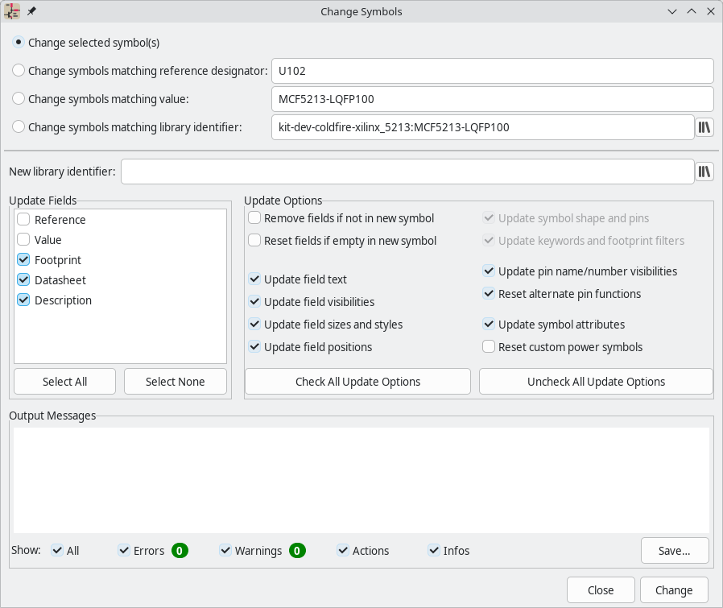This screenshot has width=723, height=608.
Task: Enable updating the Reference field
Action: (23, 219)
